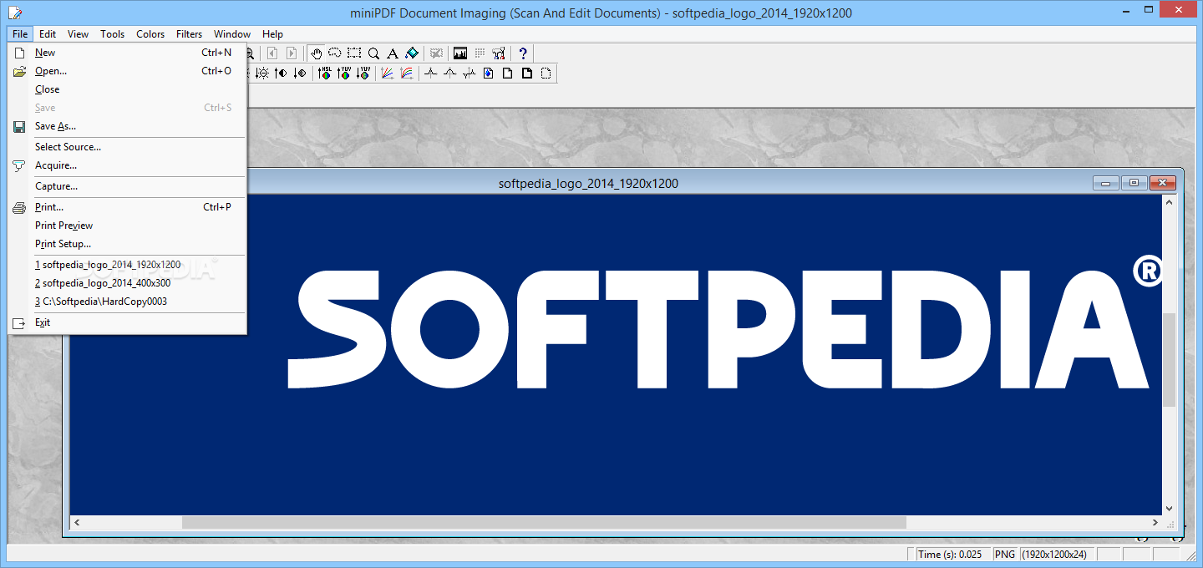Click the horizontal scrollbar right arrow
The width and height of the screenshot is (1203, 568).
(x=1155, y=523)
